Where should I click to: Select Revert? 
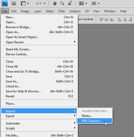pos(39,96)
